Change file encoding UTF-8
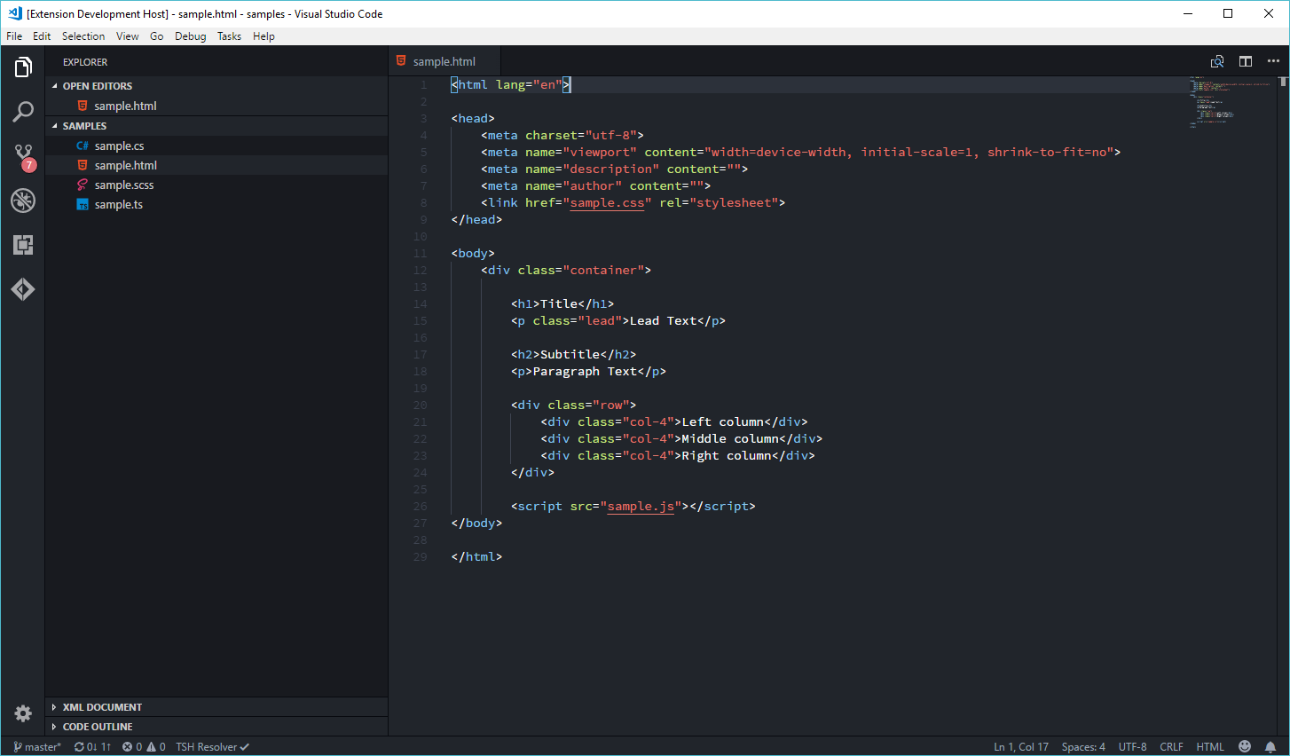1290x756 pixels. pyautogui.click(x=1133, y=746)
